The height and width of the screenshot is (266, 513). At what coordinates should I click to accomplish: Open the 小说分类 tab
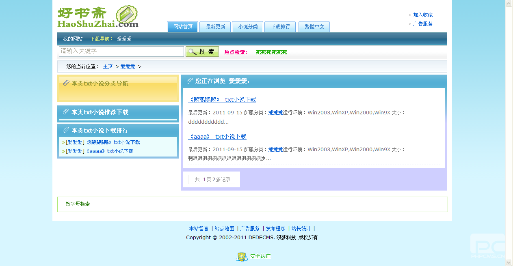pos(248,27)
